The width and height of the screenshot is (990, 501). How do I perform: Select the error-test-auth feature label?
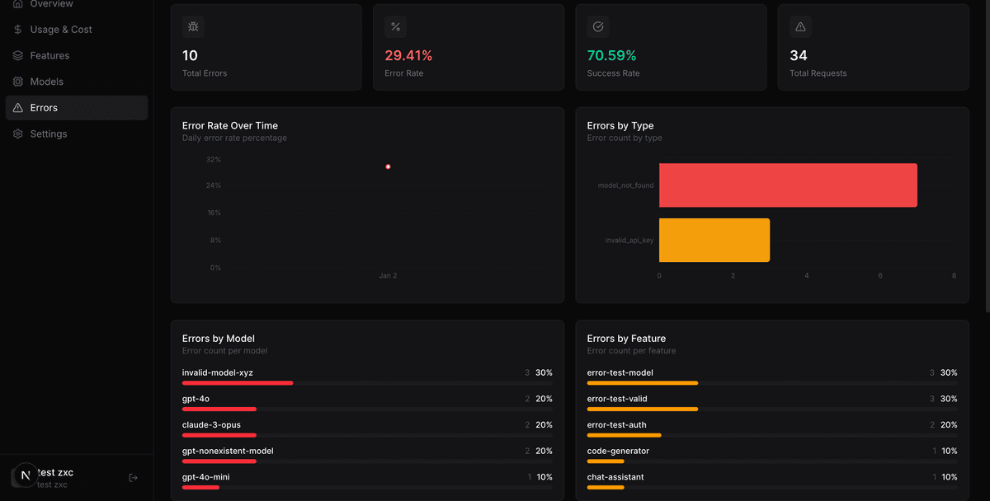click(x=617, y=425)
